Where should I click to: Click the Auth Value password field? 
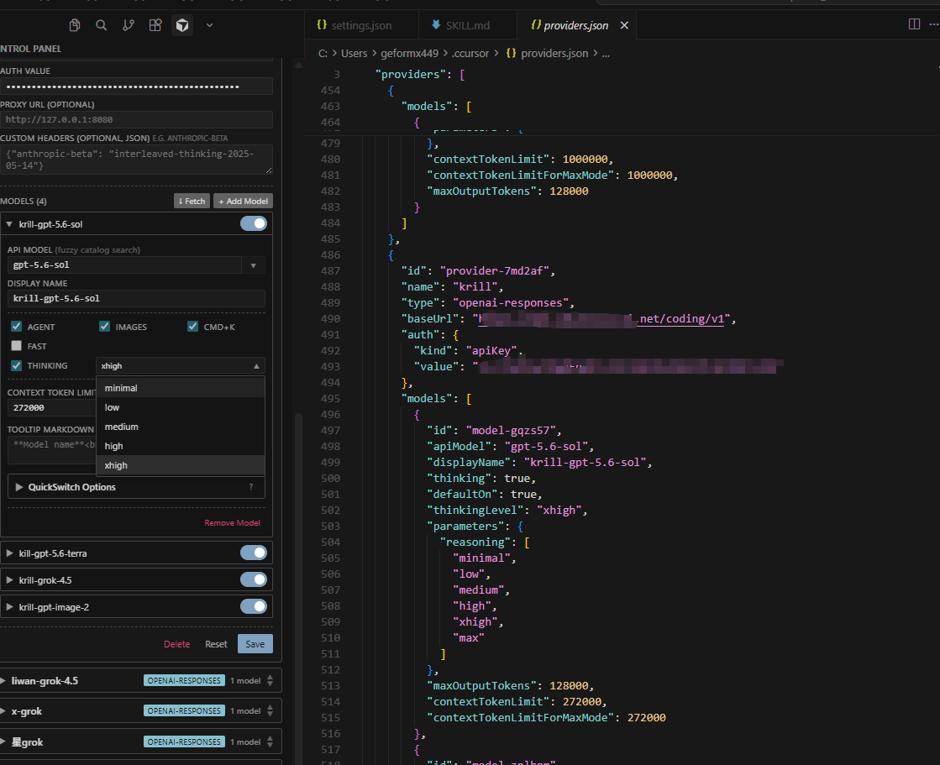[136, 86]
